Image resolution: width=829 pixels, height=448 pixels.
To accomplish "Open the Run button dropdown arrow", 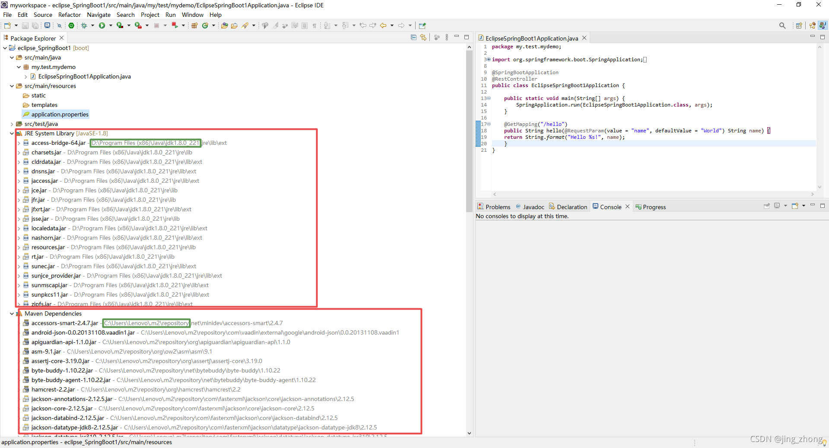I will click(111, 25).
